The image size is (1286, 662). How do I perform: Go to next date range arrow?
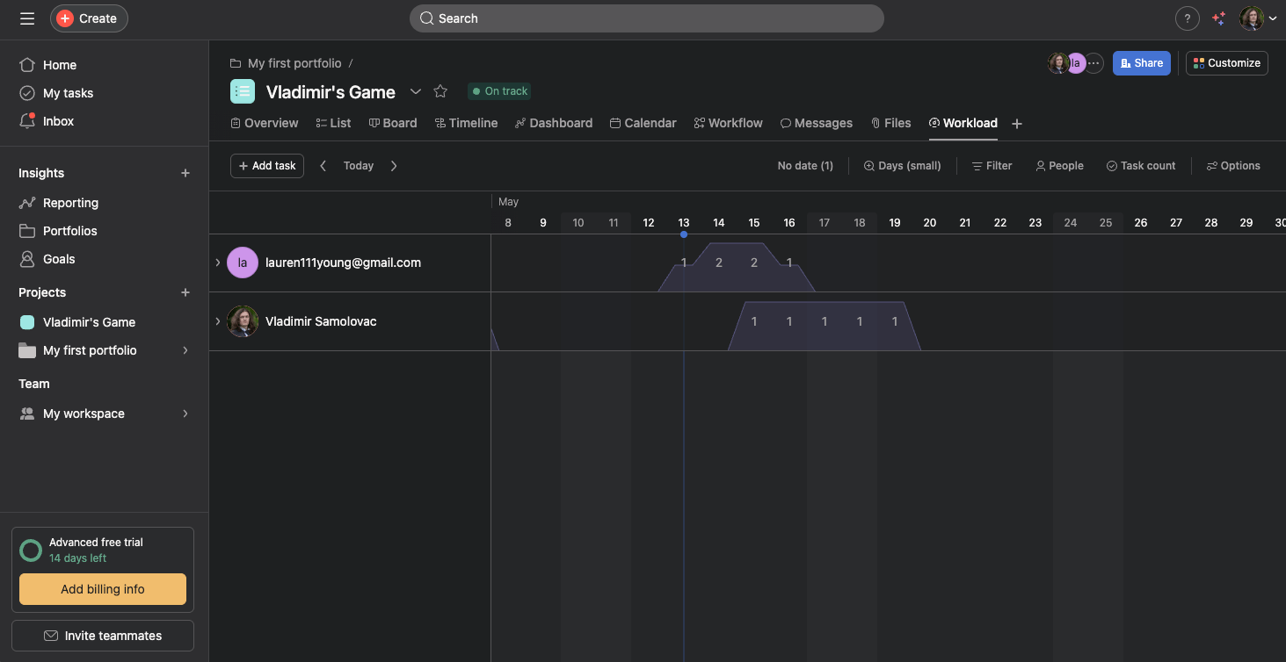(x=394, y=166)
